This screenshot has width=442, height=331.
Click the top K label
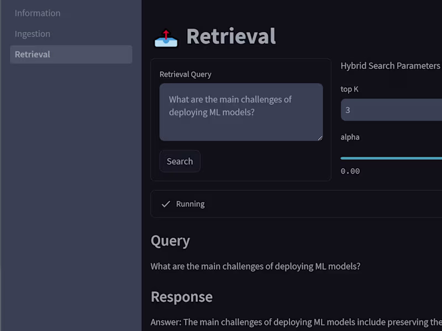tap(350, 89)
